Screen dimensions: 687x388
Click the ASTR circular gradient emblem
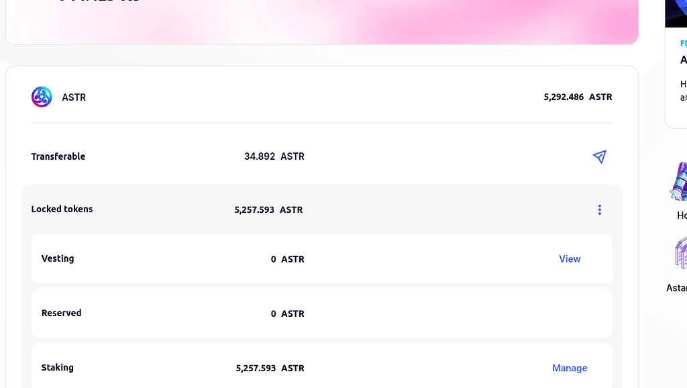41,97
